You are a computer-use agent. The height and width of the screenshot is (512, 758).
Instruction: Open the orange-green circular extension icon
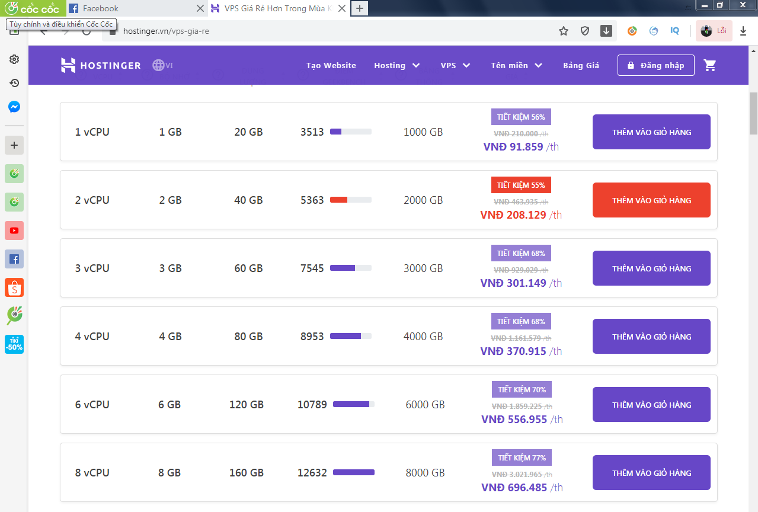point(632,31)
